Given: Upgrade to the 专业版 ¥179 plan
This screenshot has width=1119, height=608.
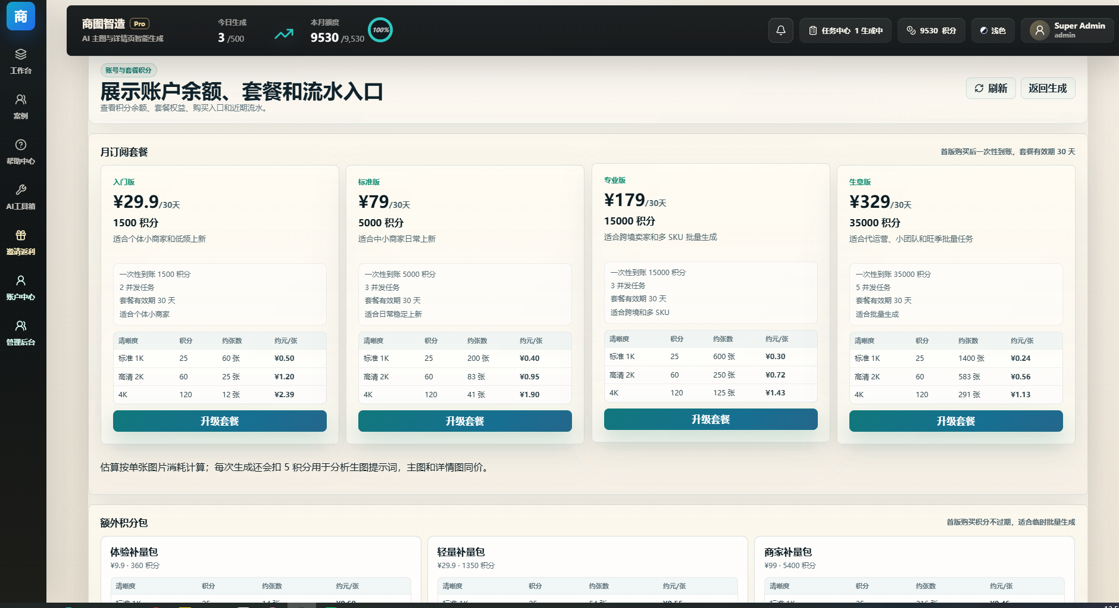Looking at the screenshot, I should click(711, 419).
